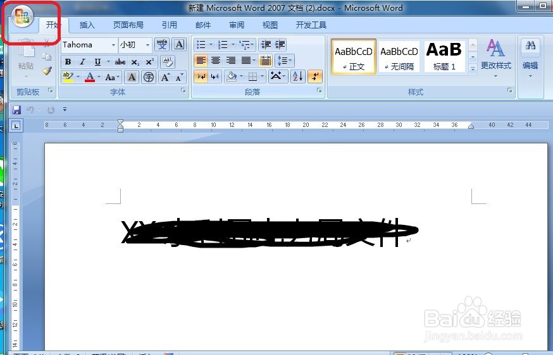Apply the 正文 style
This screenshot has height=355, width=553.
click(354, 57)
